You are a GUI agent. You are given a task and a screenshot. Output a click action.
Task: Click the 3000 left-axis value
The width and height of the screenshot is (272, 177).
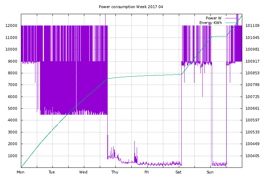click(12, 132)
